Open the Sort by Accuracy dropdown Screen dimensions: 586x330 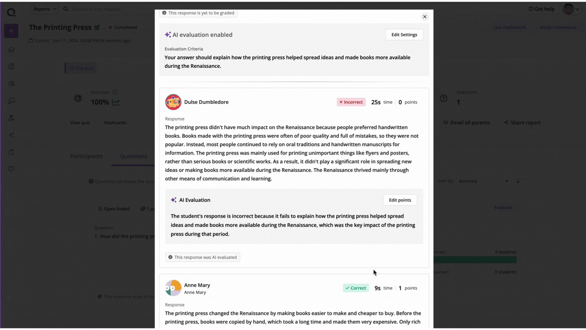point(483,181)
